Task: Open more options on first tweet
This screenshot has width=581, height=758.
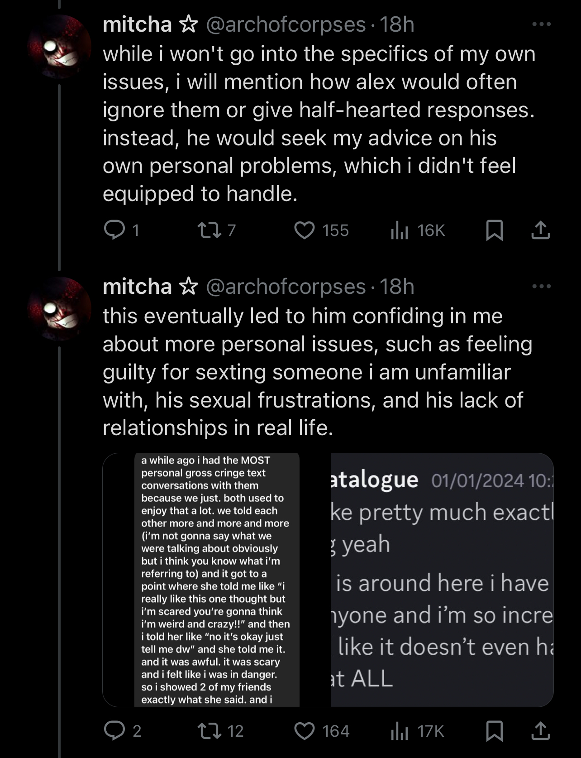Action: click(541, 24)
